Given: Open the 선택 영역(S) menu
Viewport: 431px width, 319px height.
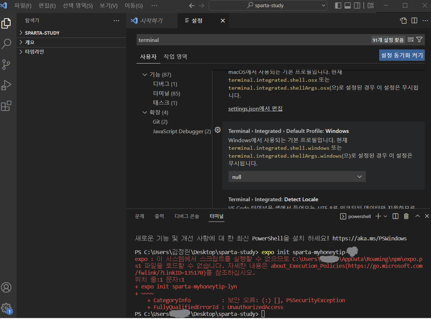Looking at the screenshot, I should pos(78,5).
